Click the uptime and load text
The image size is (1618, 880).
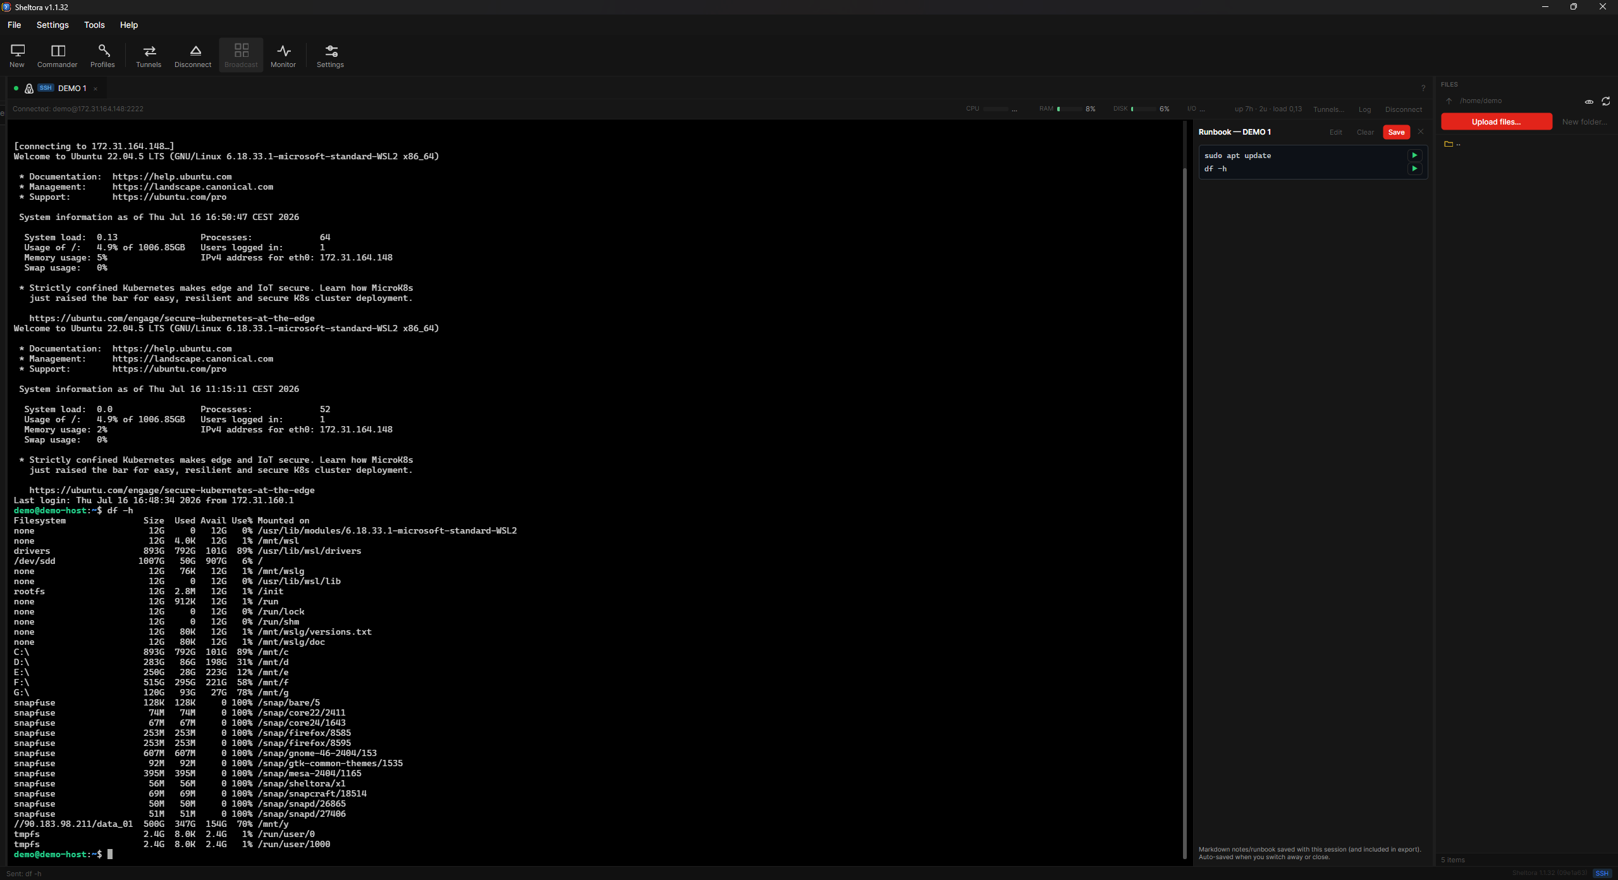click(1268, 109)
